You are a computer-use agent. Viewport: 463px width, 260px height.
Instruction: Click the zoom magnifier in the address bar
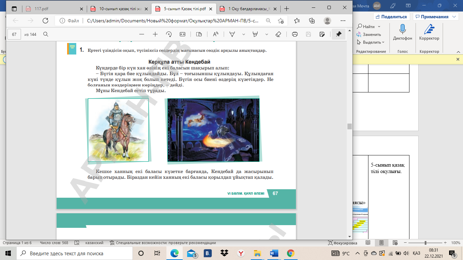click(x=268, y=21)
